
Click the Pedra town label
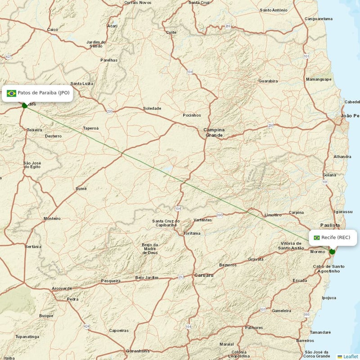pyautogui.click(x=72, y=299)
